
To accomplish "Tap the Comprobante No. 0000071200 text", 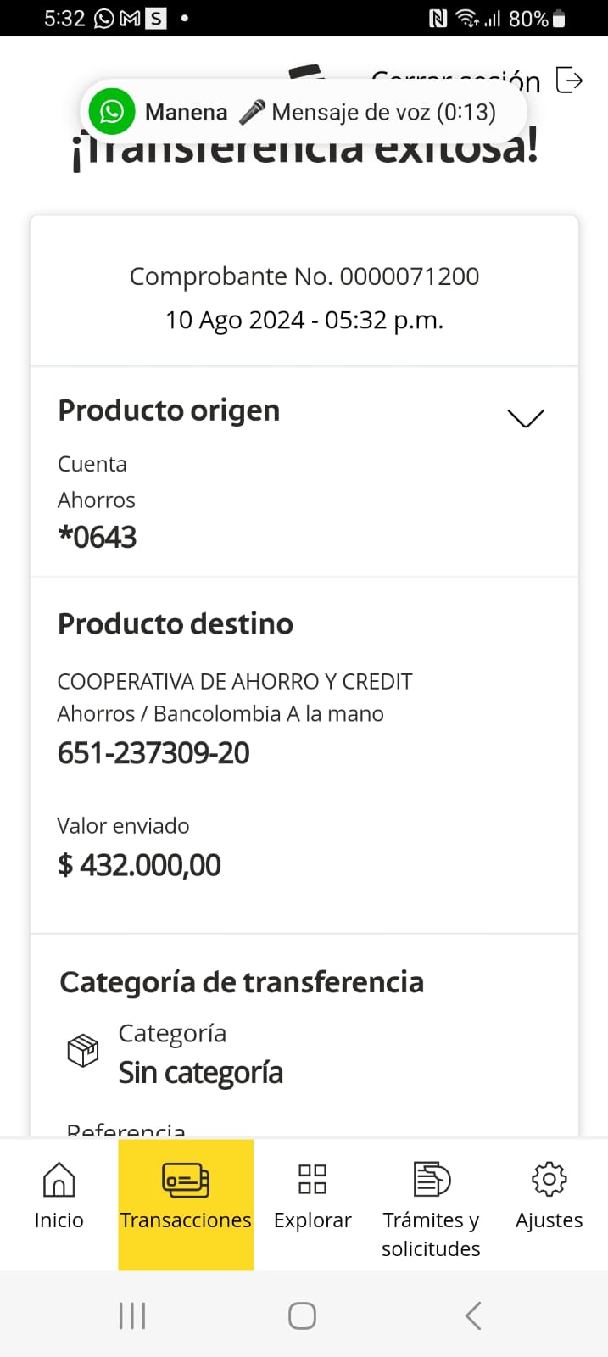I will click(x=304, y=276).
